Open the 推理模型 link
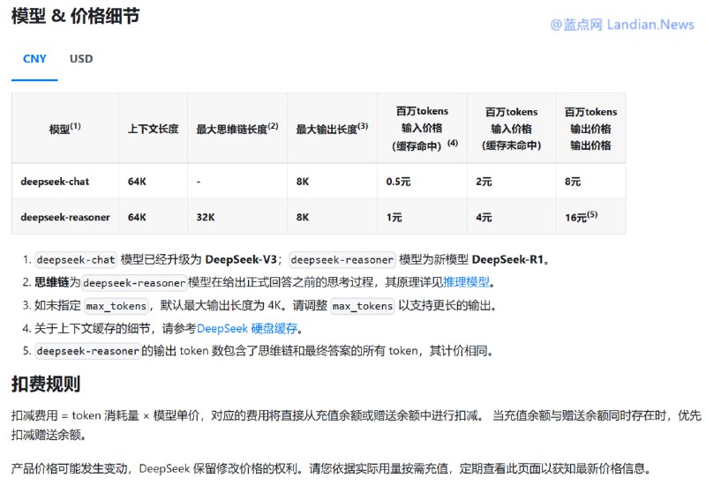This screenshot has height=485, width=706. point(466,282)
